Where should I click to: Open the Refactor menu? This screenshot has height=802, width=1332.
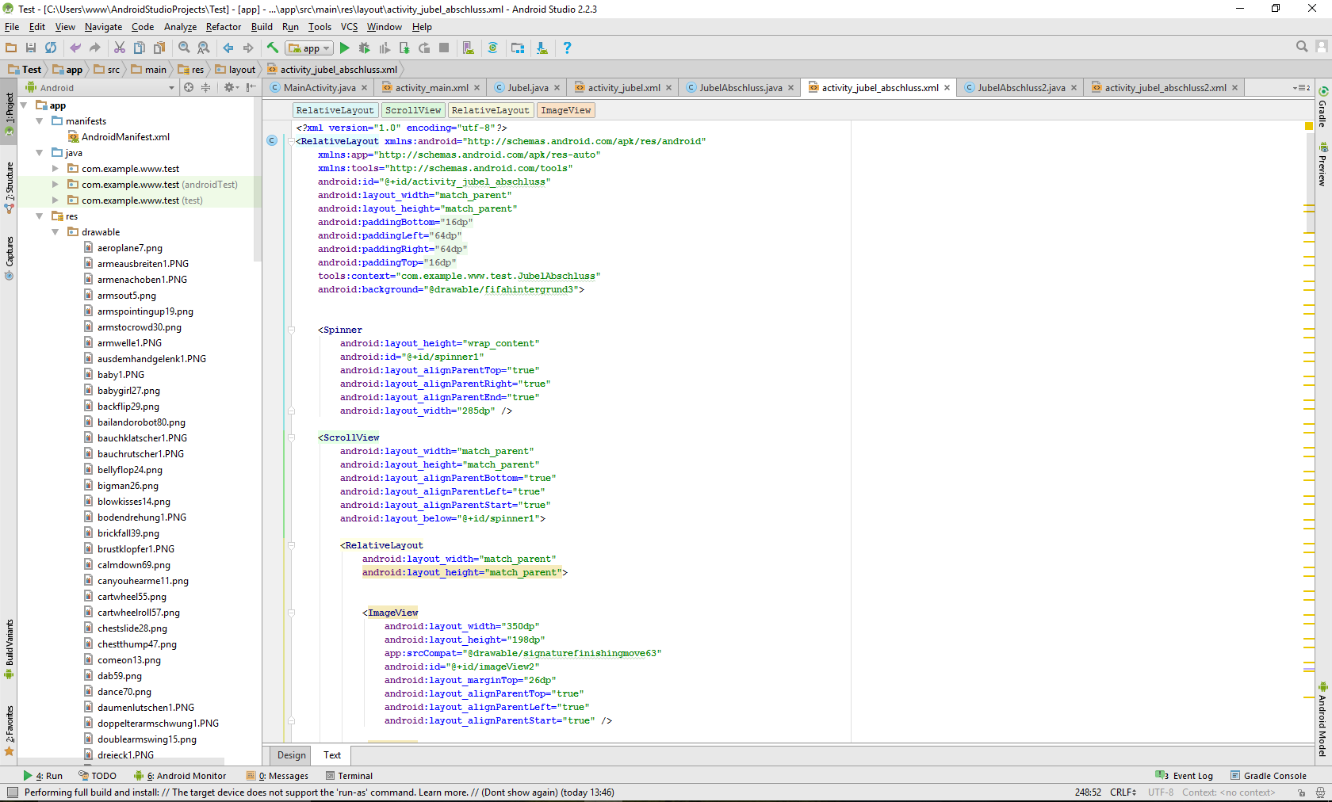223,27
